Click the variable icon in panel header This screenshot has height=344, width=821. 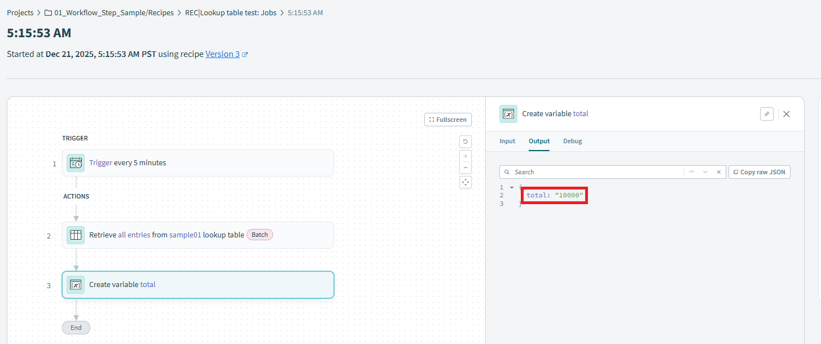[508, 114]
